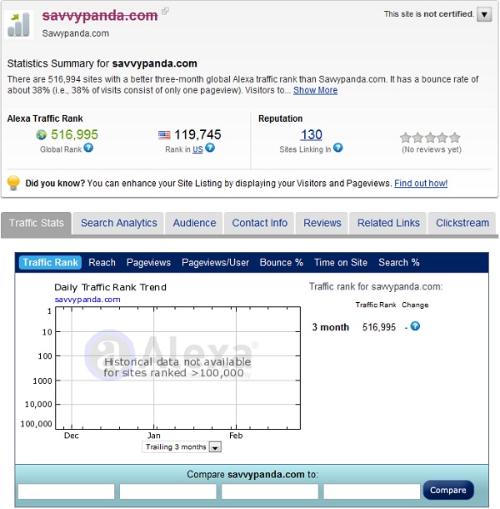Select the Bounce % chart metric
The width and height of the screenshot is (500, 509).
pos(282,262)
